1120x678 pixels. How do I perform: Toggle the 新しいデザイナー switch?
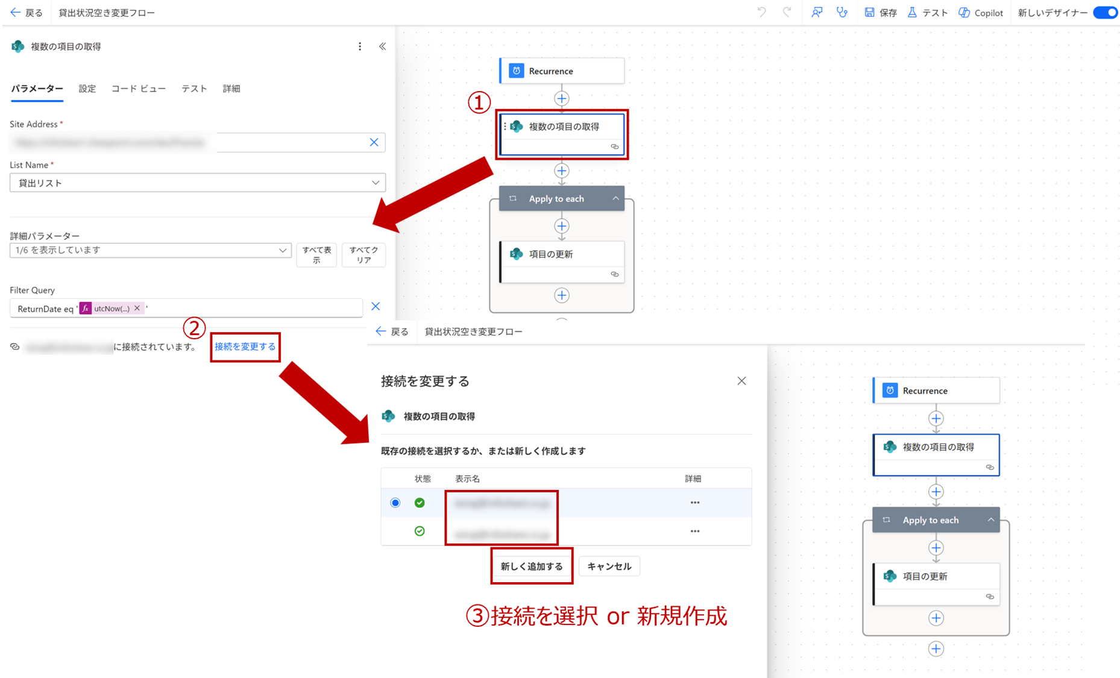tap(1106, 13)
